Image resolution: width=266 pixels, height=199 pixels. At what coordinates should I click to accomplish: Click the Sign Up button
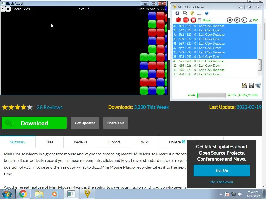click(222, 170)
